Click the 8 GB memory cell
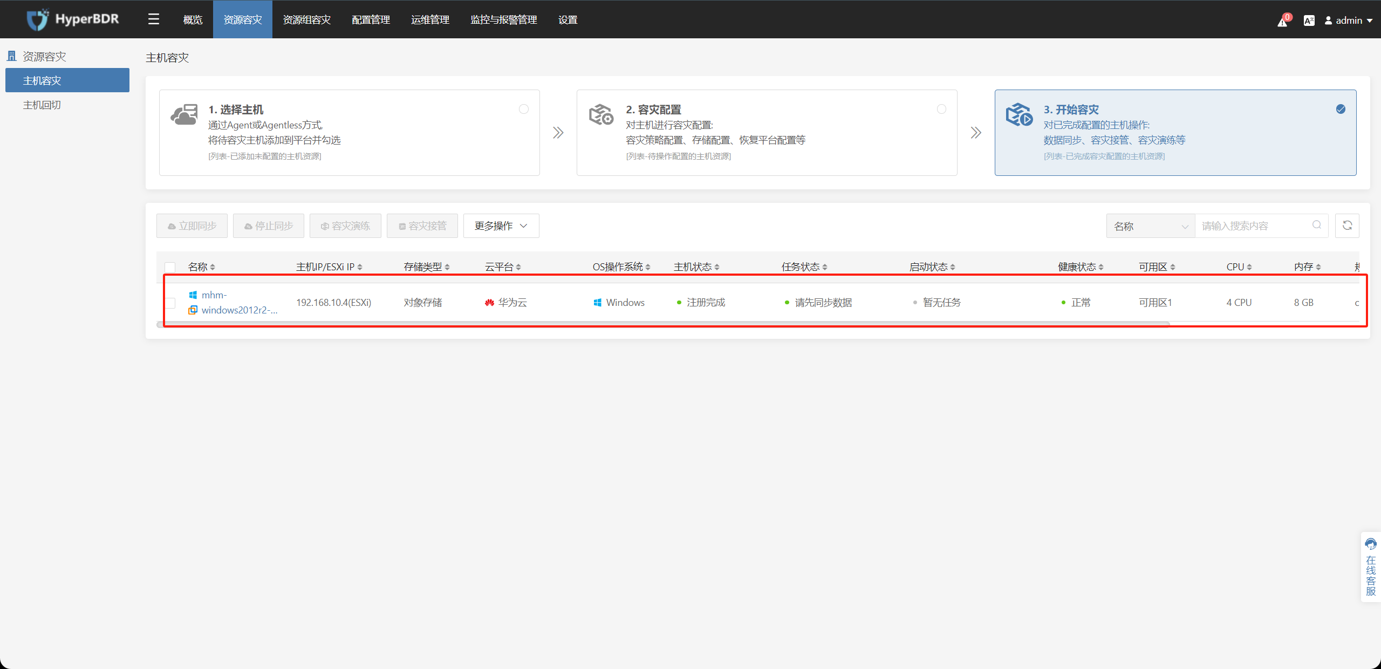This screenshot has width=1381, height=669. pyautogui.click(x=1303, y=303)
